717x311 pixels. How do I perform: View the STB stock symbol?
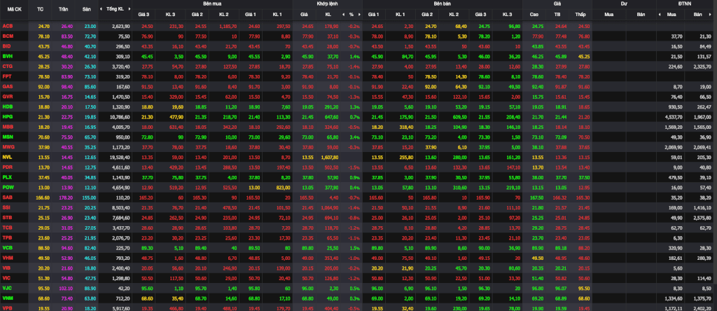pos(7,217)
